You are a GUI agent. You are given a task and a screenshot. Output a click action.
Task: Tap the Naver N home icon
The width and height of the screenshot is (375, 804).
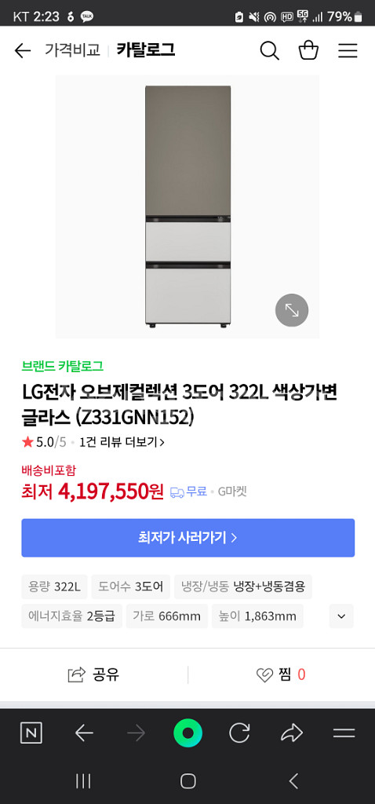click(x=31, y=733)
